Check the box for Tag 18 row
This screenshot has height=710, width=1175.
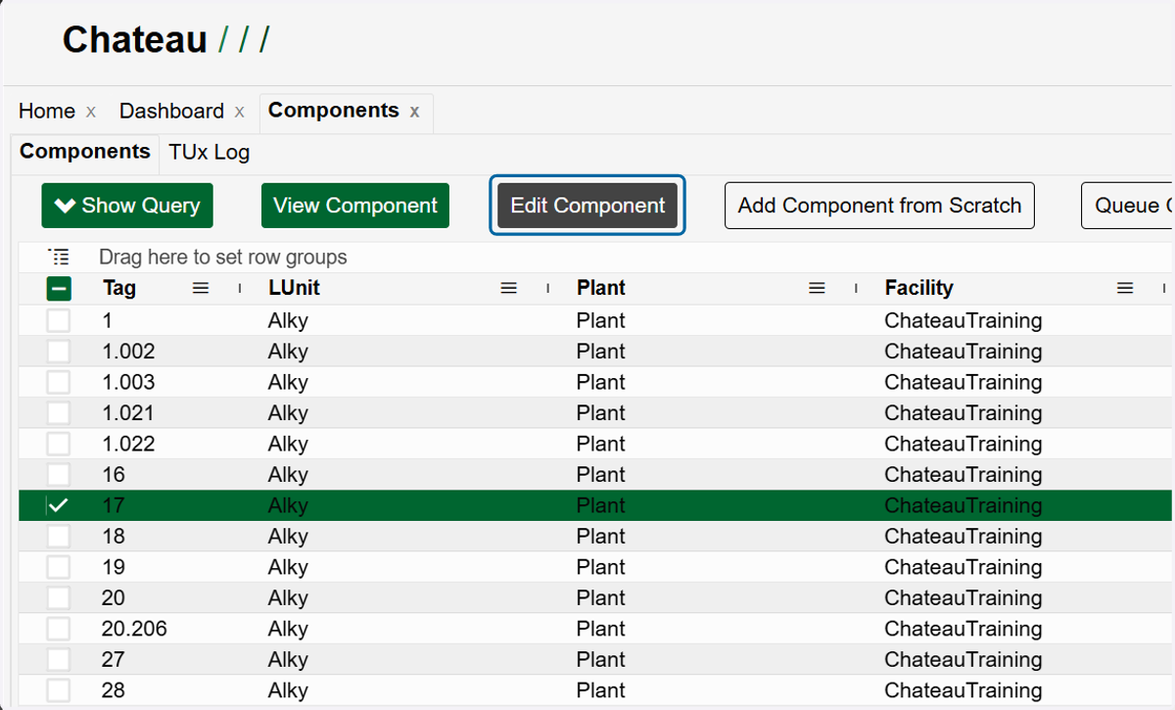[x=59, y=537]
